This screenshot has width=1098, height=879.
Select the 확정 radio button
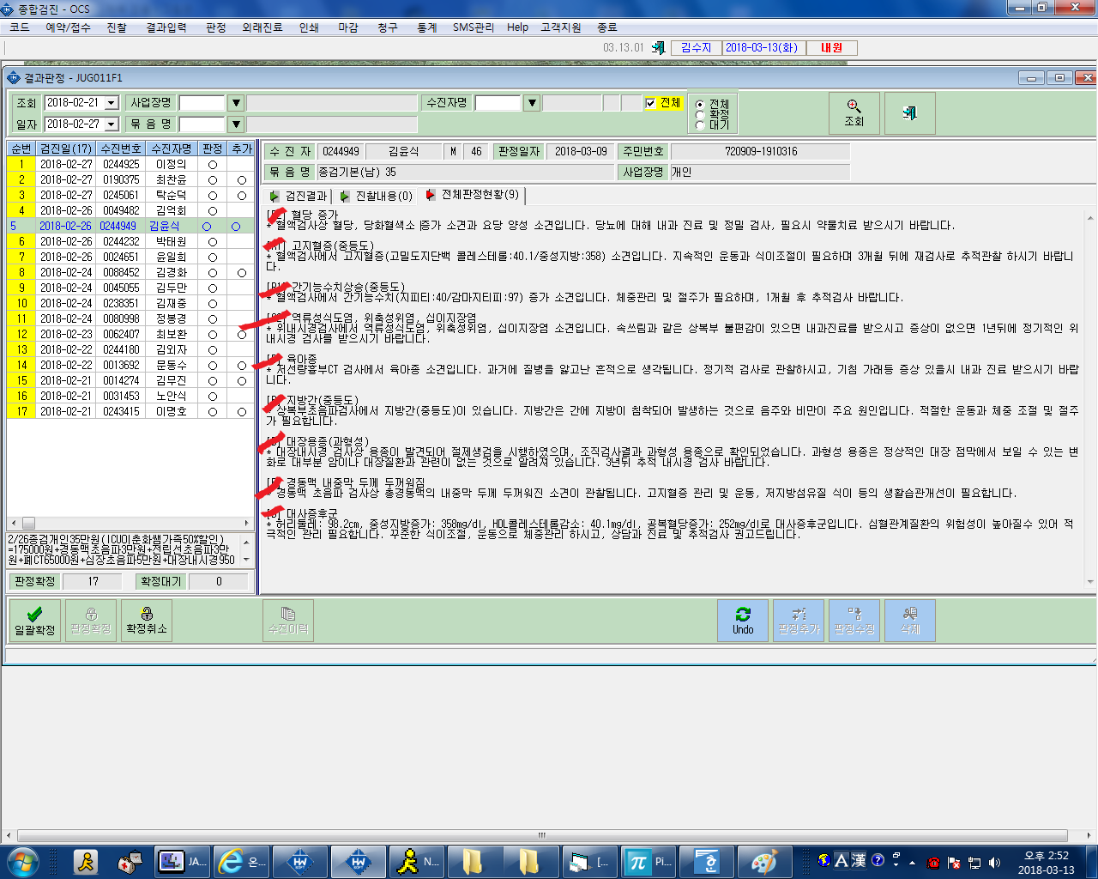[x=700, y=114]
